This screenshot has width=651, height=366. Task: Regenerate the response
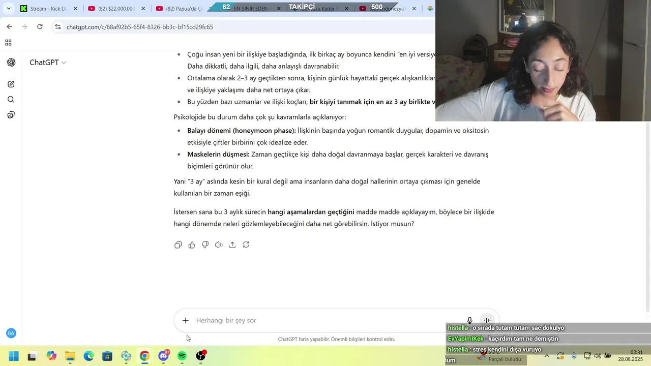point(246,245)
